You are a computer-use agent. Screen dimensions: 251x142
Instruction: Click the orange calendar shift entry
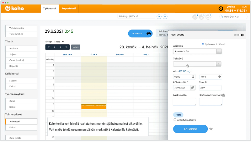[94, 106]
